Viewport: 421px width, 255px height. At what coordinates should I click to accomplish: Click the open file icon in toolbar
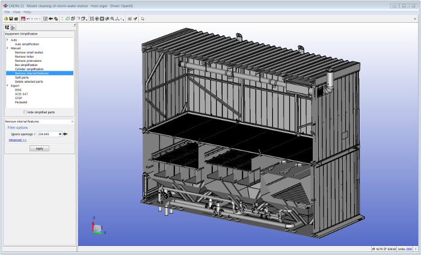click(7, 19)
